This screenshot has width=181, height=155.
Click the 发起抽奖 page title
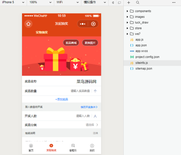click(62, 24)
